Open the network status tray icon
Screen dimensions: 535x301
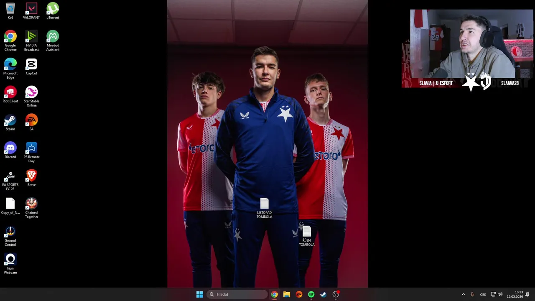(493, 294)
